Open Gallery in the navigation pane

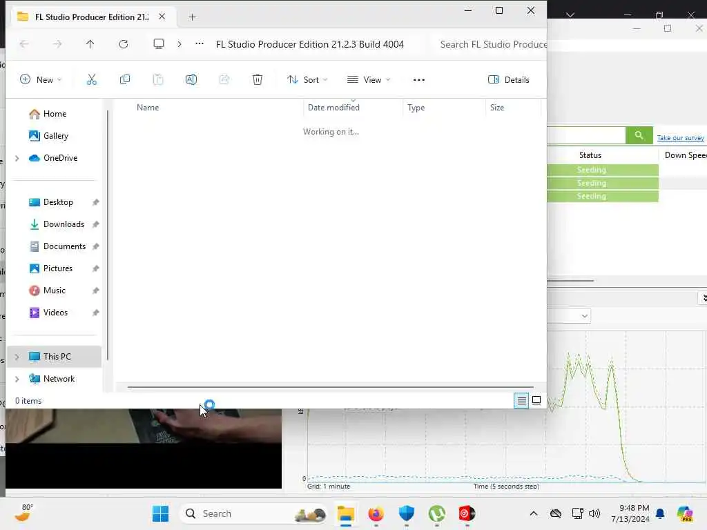[x=55, y=136]
